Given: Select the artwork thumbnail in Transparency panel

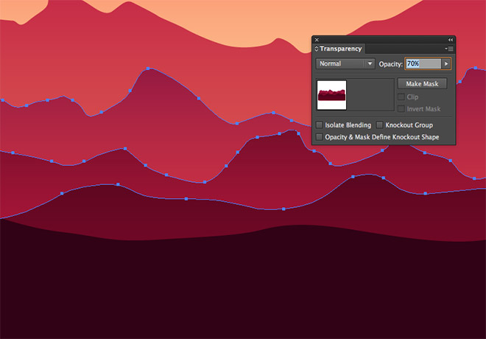Looking at the screenshot, I should pos(331,95).
